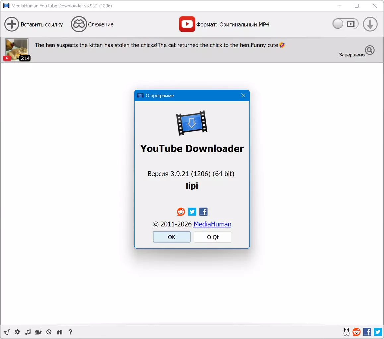
Task: Click the 'Вставить ссылку' label
Action: [x=42, y=25]
